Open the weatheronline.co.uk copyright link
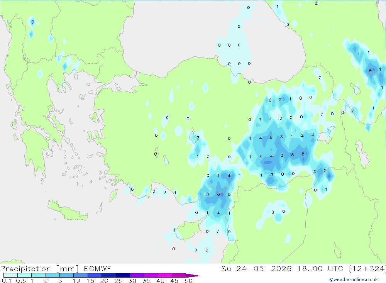Screen dimensions: 386x283 pyautogui.click(x=354, y=280)
